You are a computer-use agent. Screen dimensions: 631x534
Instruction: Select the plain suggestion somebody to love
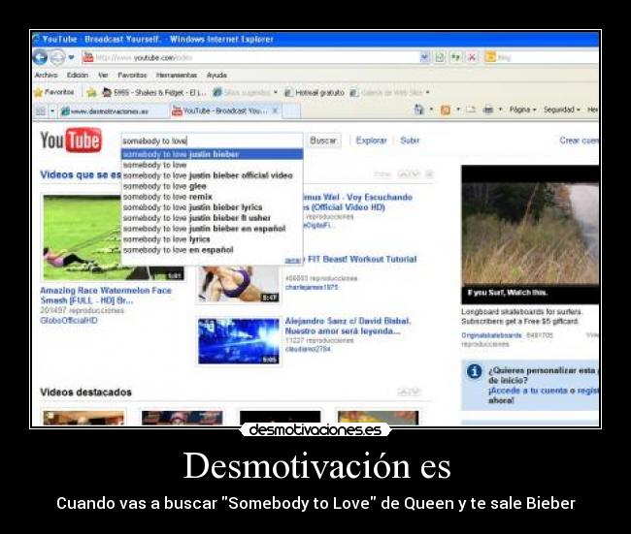pyautogui.click(x=212, y=165)
